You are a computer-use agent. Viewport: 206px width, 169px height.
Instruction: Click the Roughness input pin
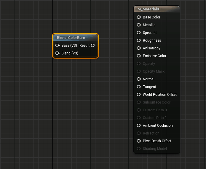[139, 40]
